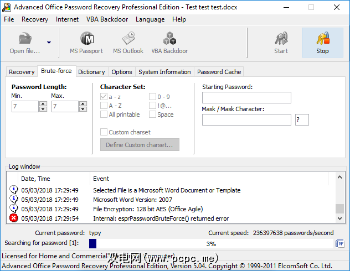The width and height of the screenshot is (350, 271).
Task: Click the timestamp 05/03/2018 17:29:54
Action: pos(50,218)
